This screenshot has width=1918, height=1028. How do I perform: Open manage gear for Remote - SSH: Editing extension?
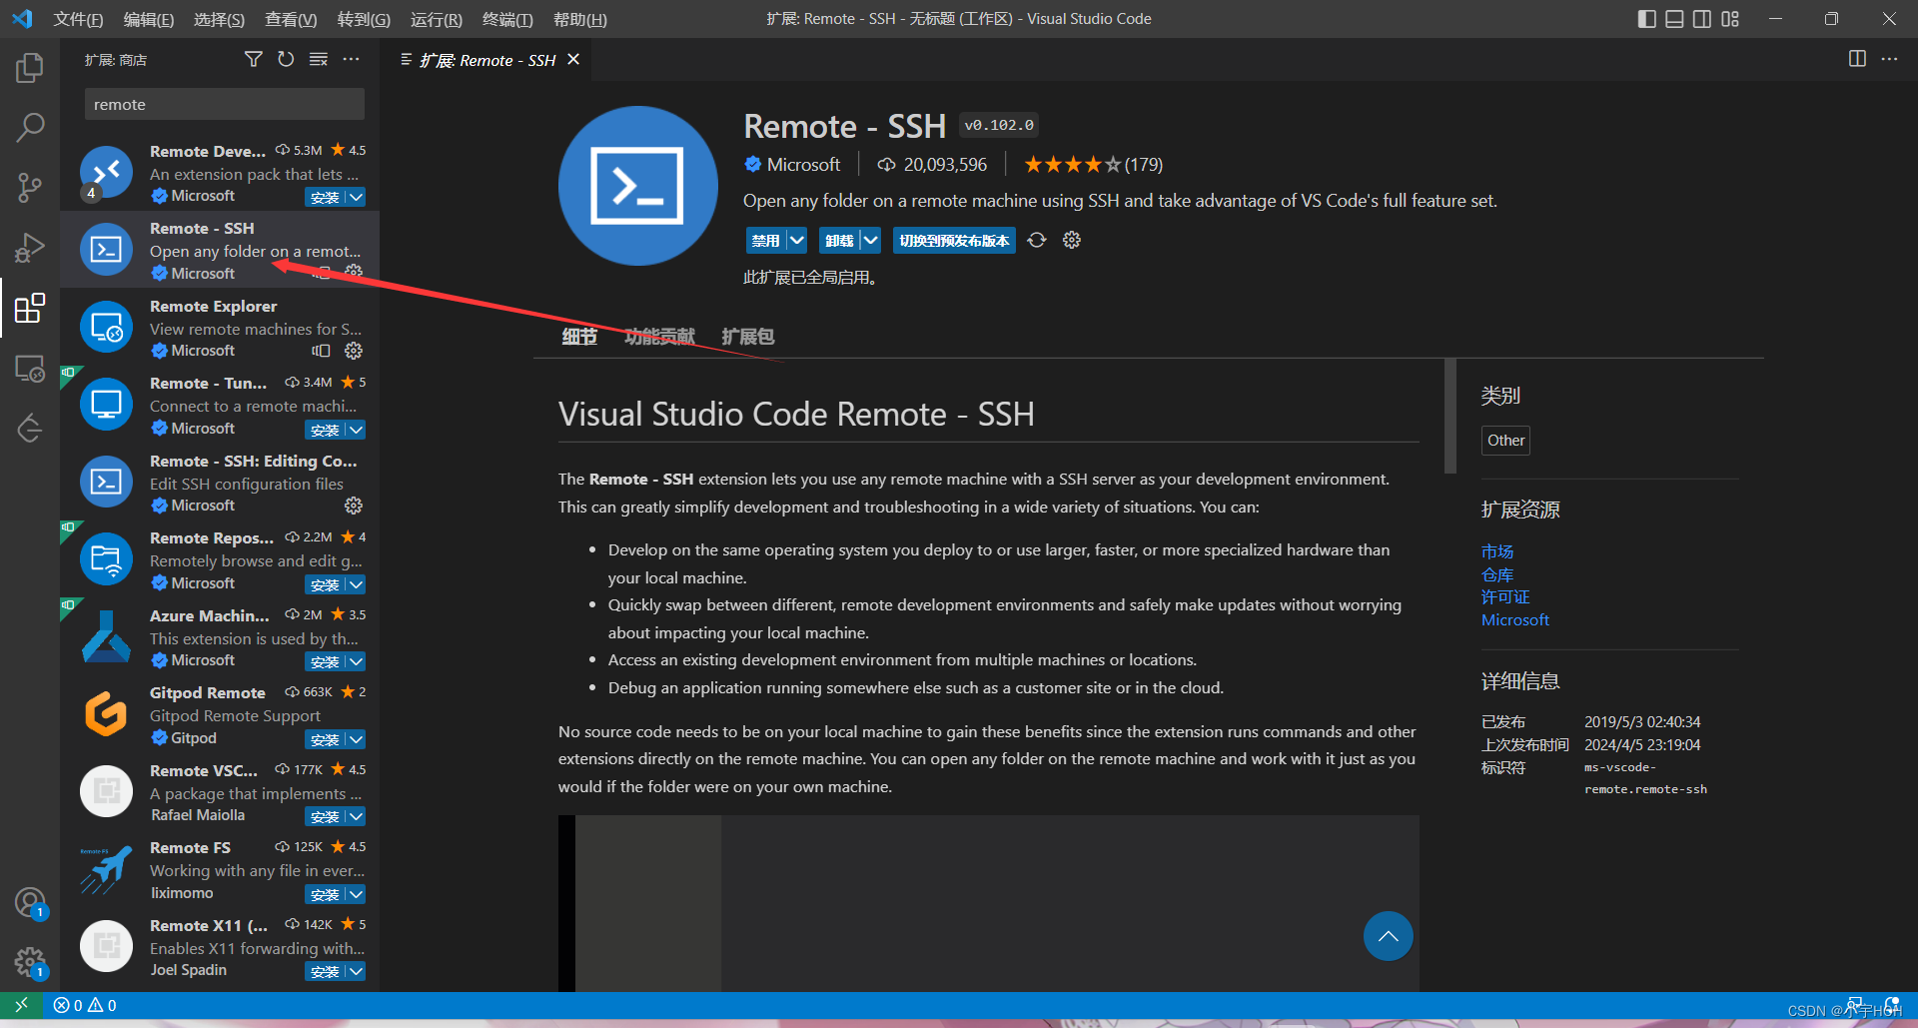pos(354,506)
